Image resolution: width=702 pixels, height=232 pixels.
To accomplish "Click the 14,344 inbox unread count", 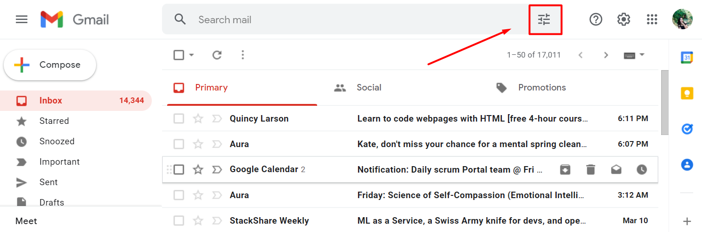I will pyautogui.click(x=131, y=101).
